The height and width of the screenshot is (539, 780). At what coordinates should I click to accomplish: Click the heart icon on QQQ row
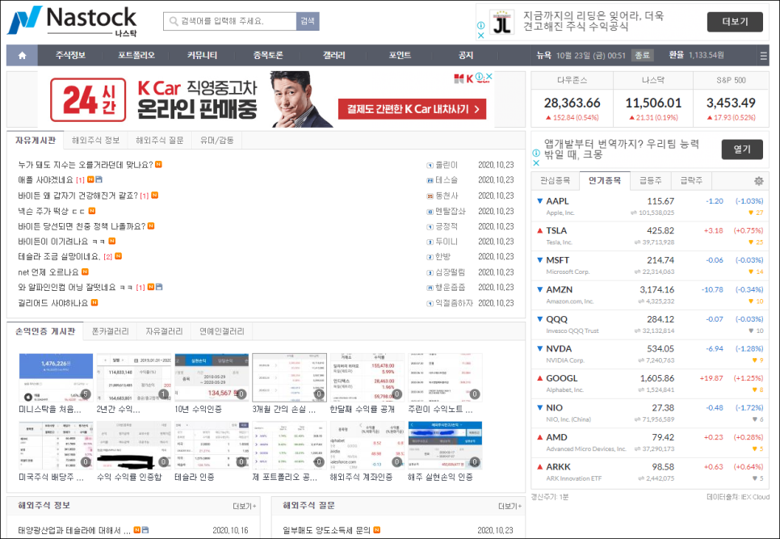(751, 331)
